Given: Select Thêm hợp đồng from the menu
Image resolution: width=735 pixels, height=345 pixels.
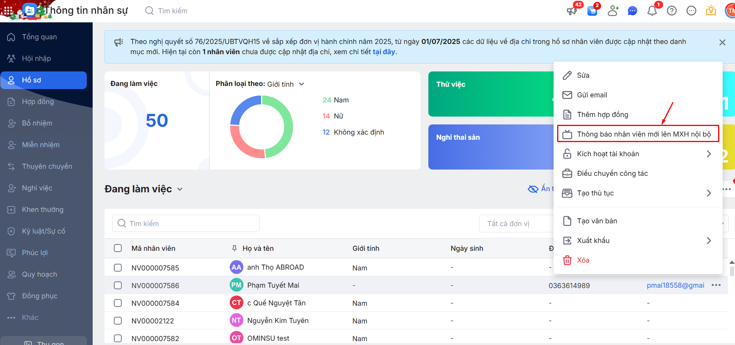Looking at the screenshot, I should click(x=602, y=115).
